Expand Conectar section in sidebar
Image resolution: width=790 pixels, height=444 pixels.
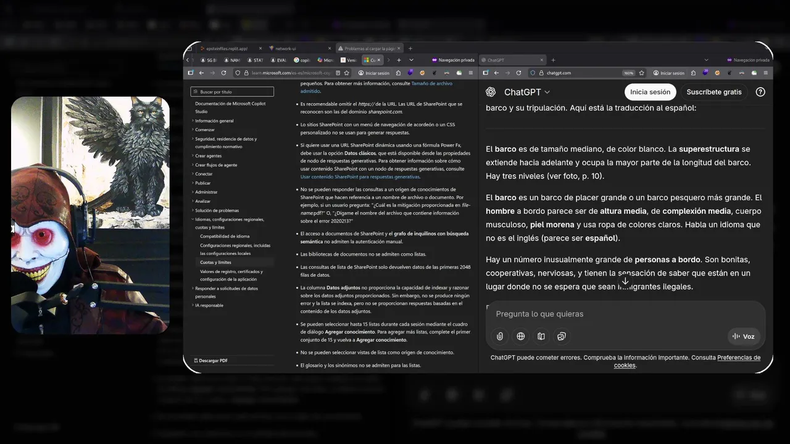point(204,174)
